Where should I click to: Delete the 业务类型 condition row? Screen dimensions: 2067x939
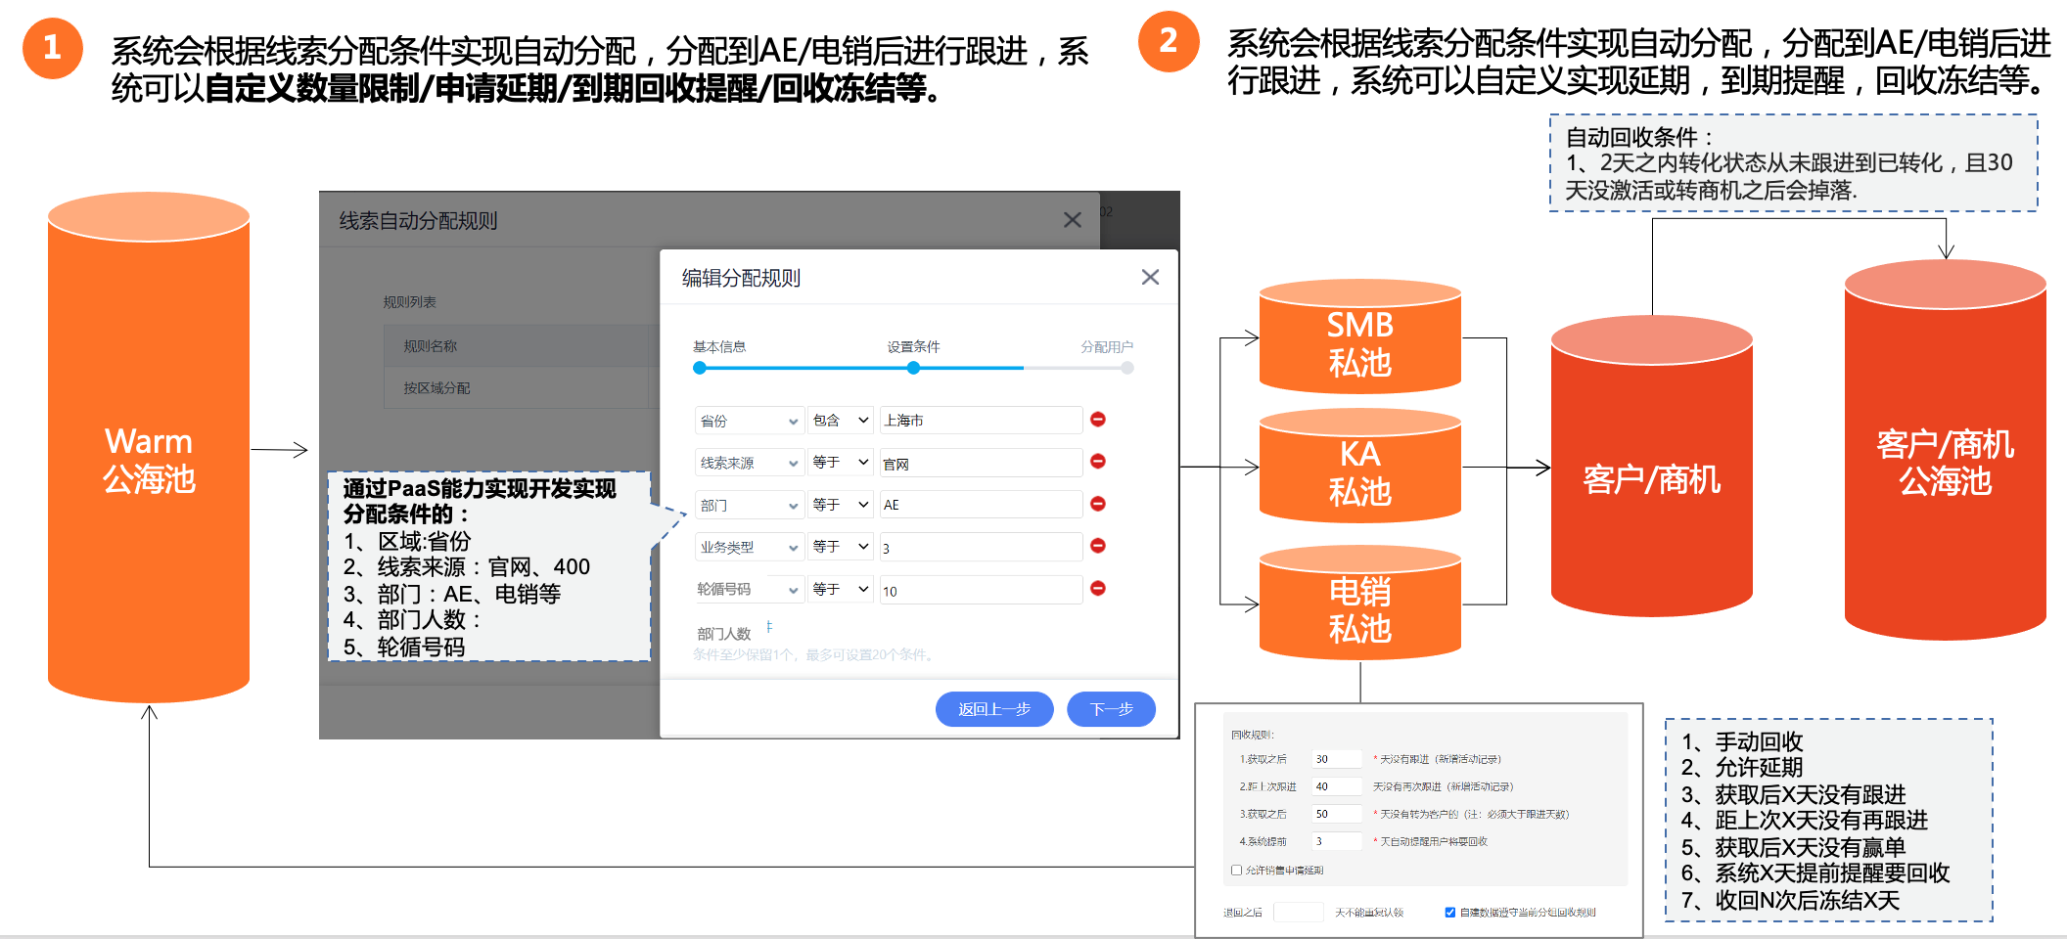point(1097,546)
